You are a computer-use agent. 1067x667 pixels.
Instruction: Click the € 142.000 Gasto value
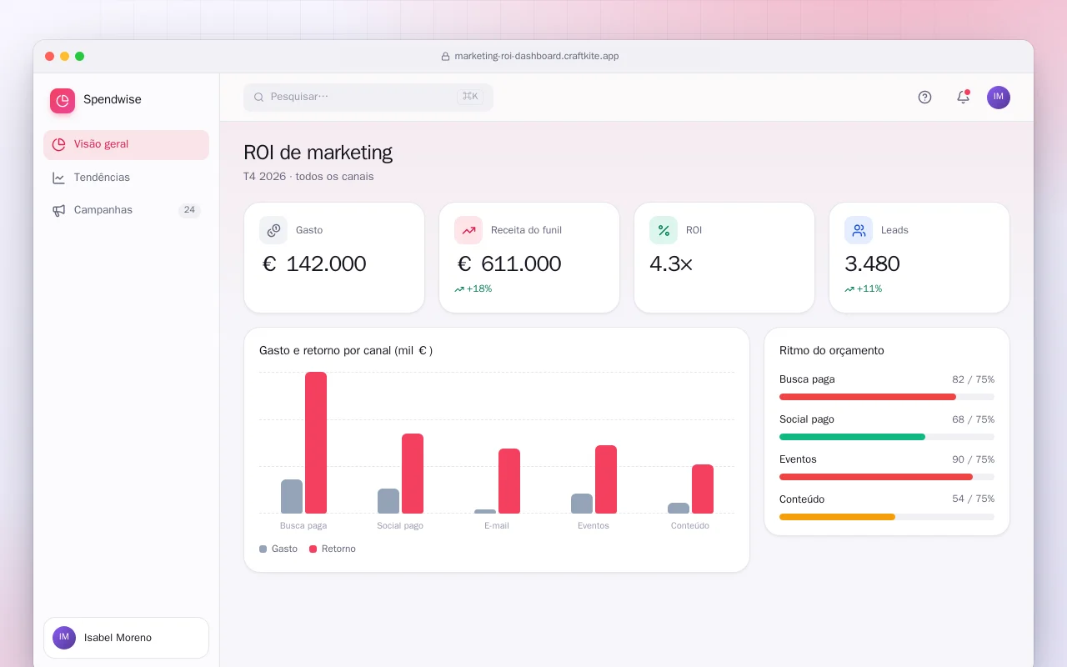[x=314, y=264]
